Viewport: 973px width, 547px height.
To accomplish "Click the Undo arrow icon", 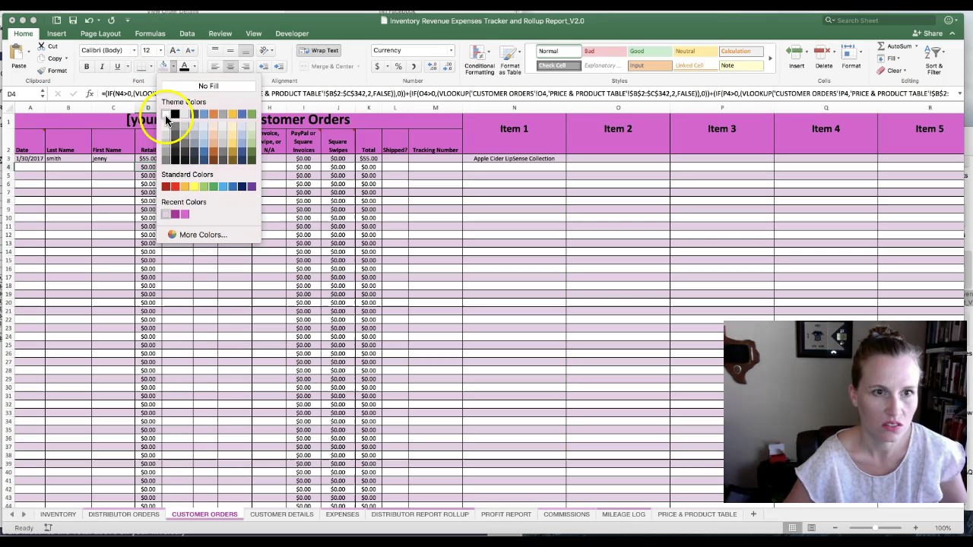I will 90,21.
